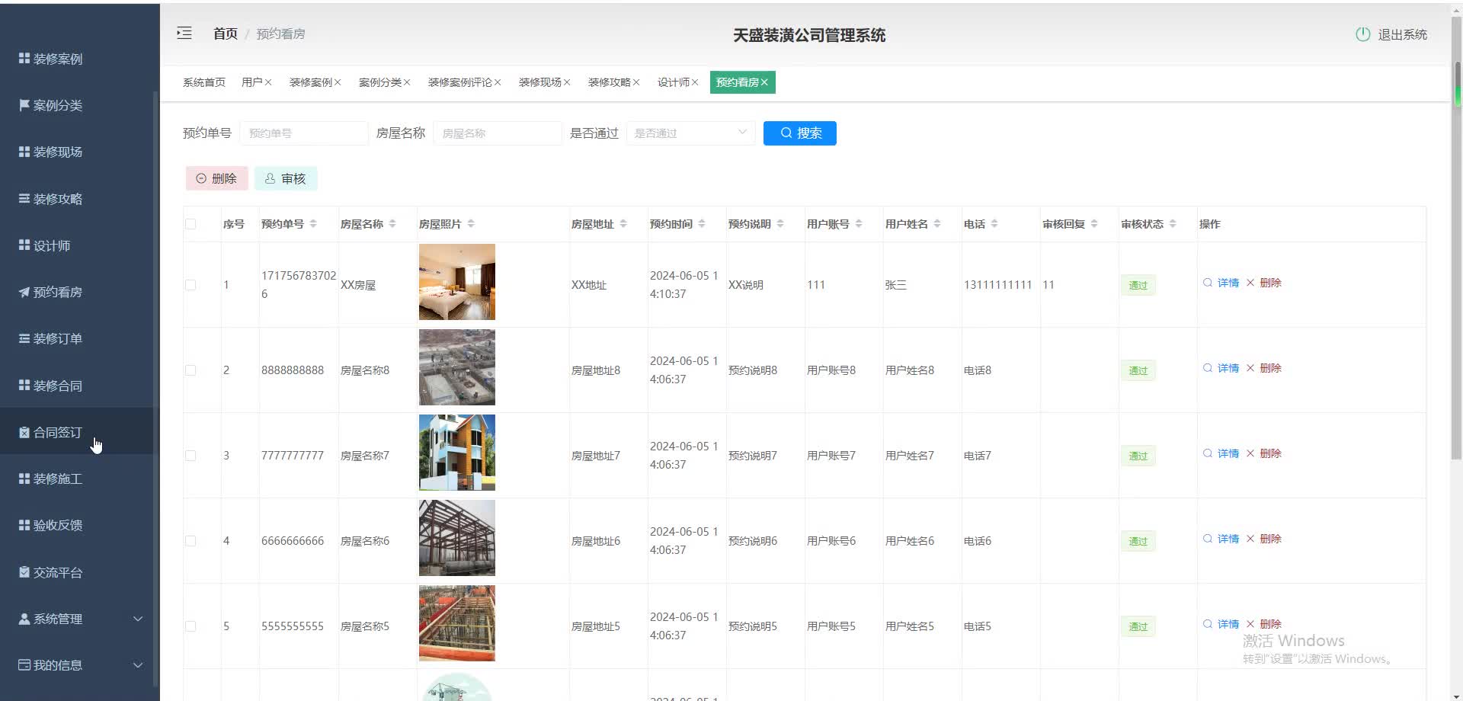Viewport: 1463px width, 701px height.
Task: Toggle the select-all checkbox in table header
Action: click(x=190, y=224)
